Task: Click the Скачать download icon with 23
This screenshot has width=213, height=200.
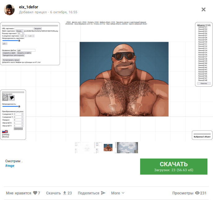Action: point(65,193)
